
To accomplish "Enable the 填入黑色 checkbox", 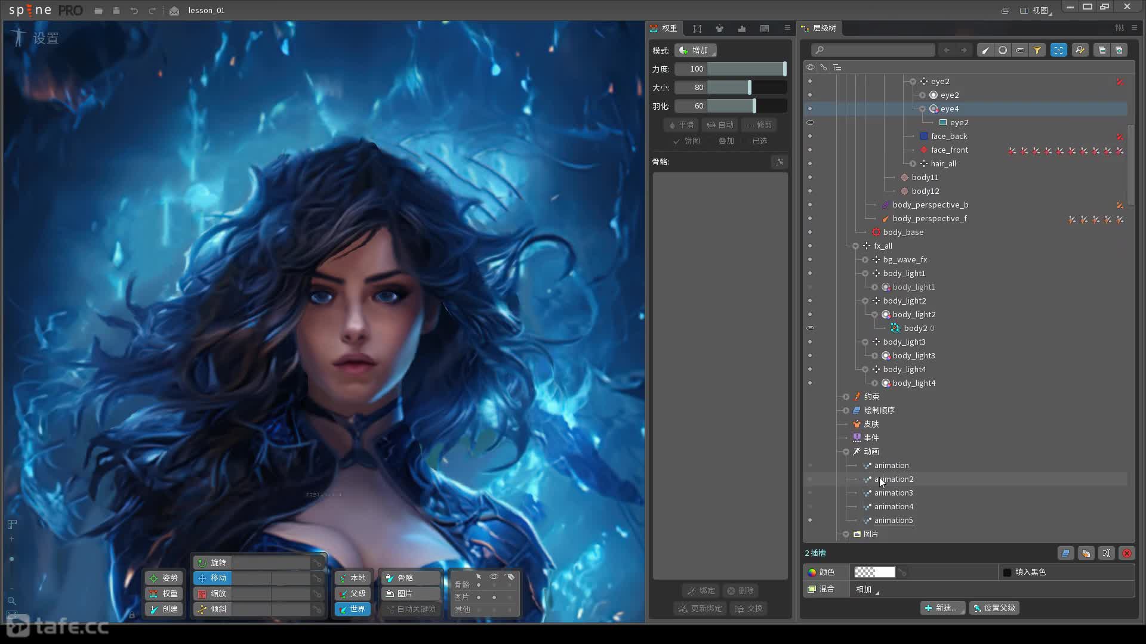I will pos(1007,572).
